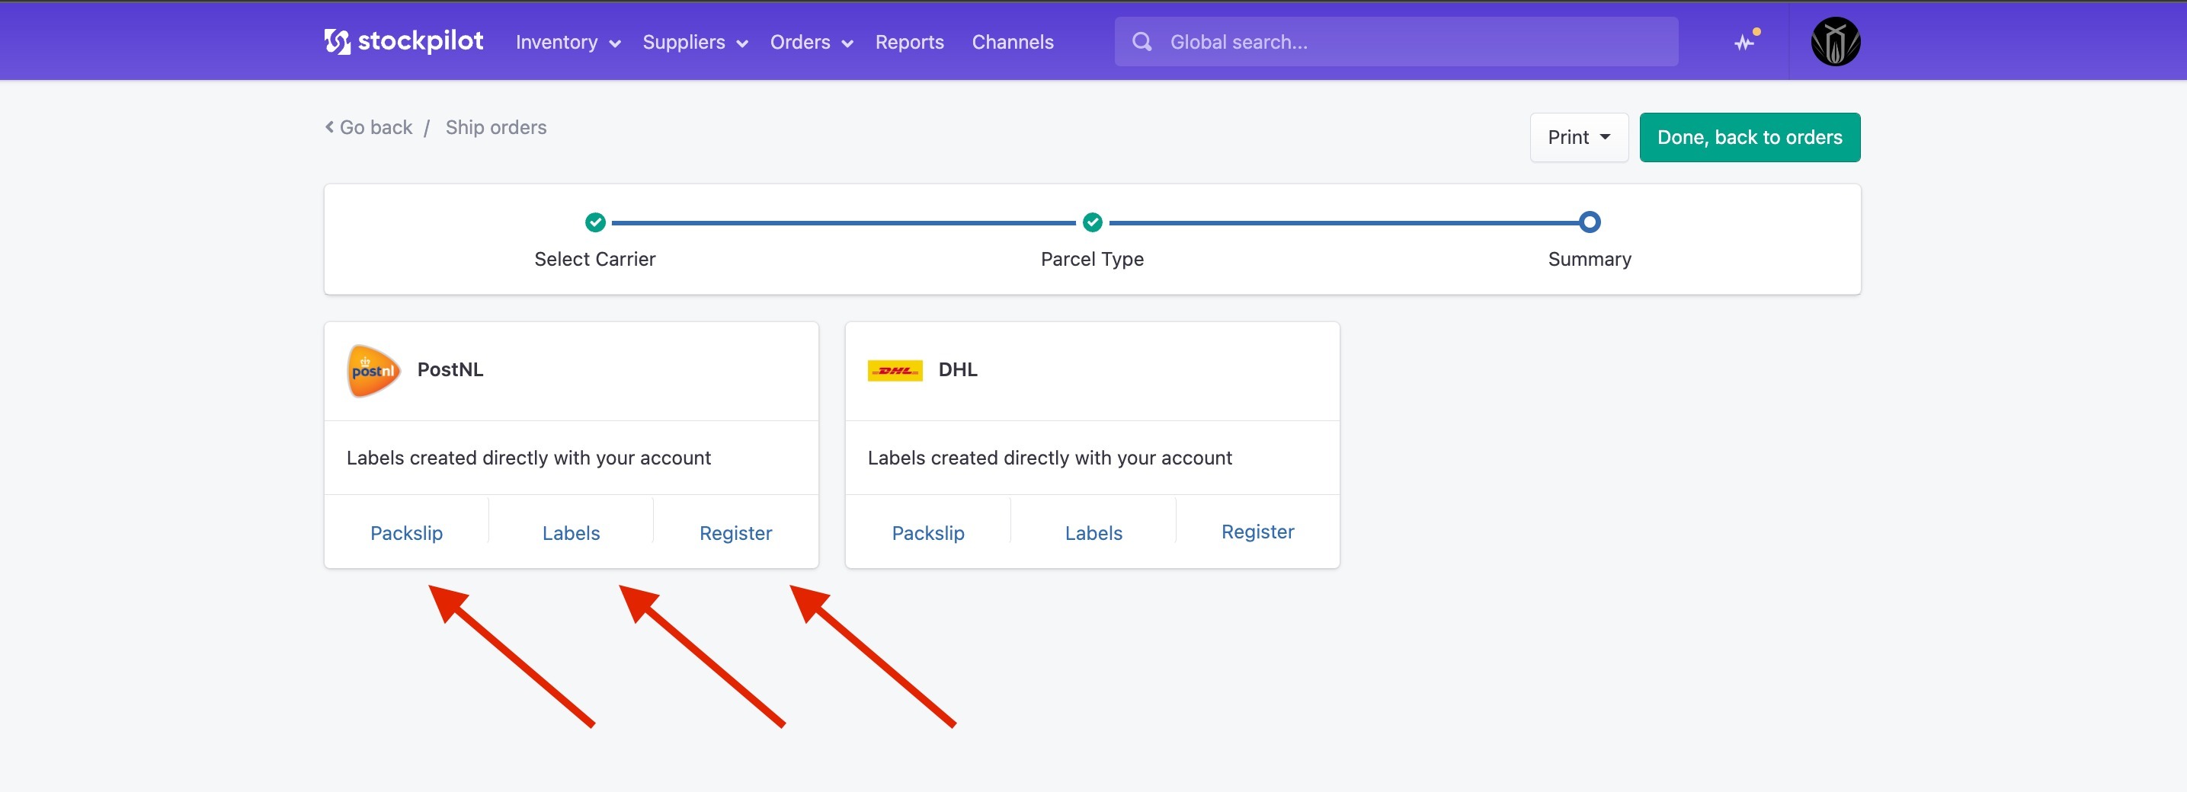Click DHL's 'Labels created directly' text
2187x792 pixels.
pos(1049,458)
